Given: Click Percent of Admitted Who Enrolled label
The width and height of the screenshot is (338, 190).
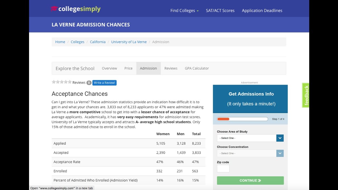Looking at the screenshot, I should pos(96,180).
